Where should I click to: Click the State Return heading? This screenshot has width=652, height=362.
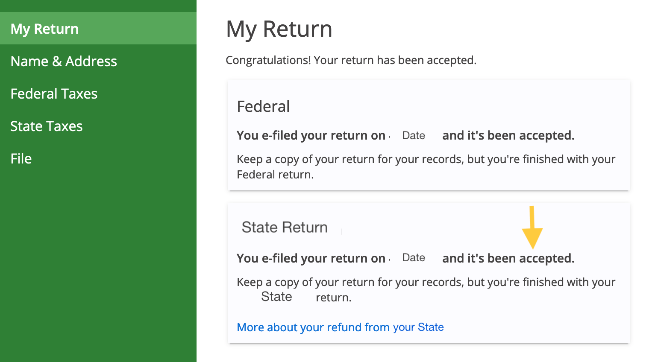coord(285,227)
